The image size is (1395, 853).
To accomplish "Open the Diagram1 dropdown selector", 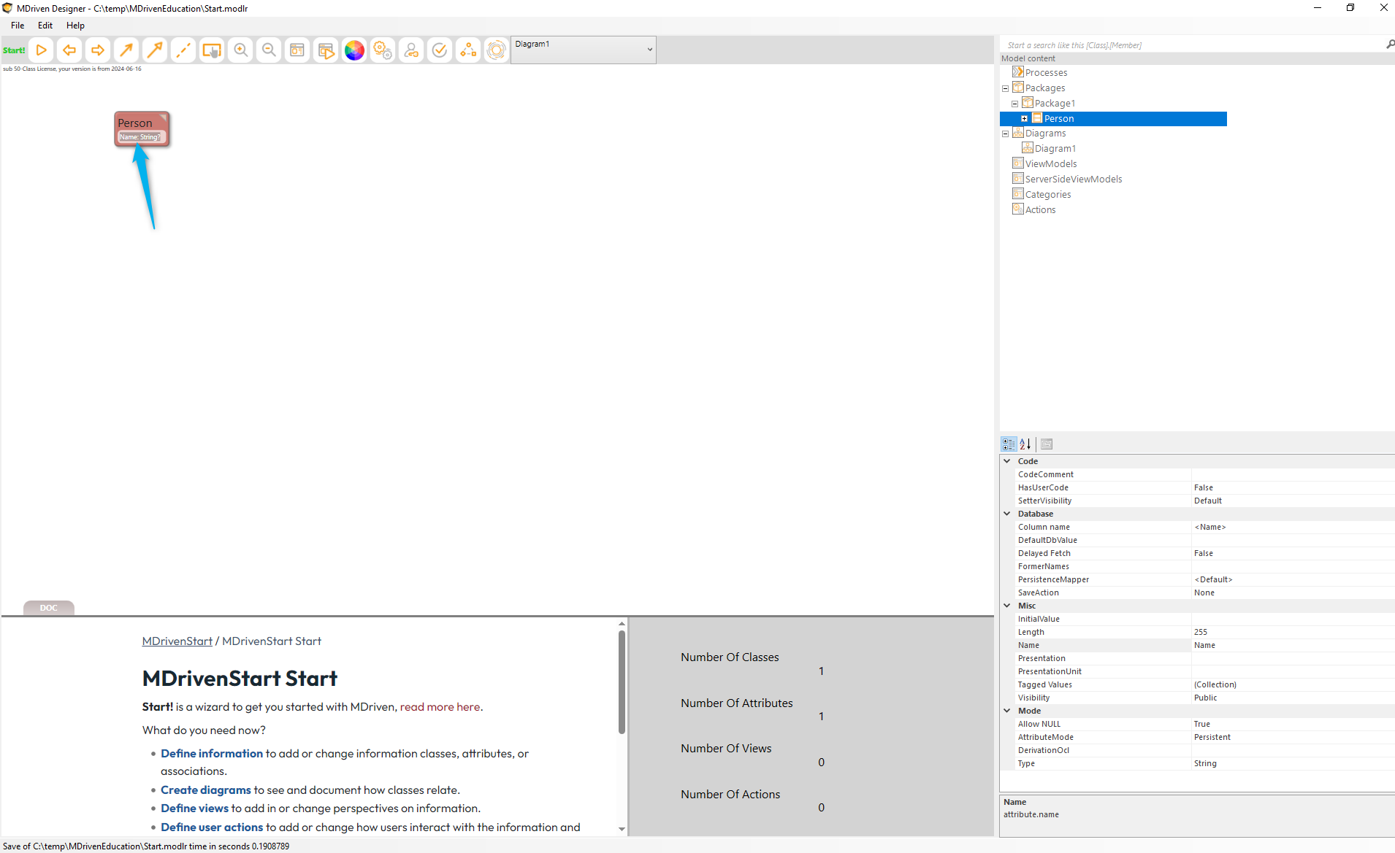I will (x=649, y=50).
